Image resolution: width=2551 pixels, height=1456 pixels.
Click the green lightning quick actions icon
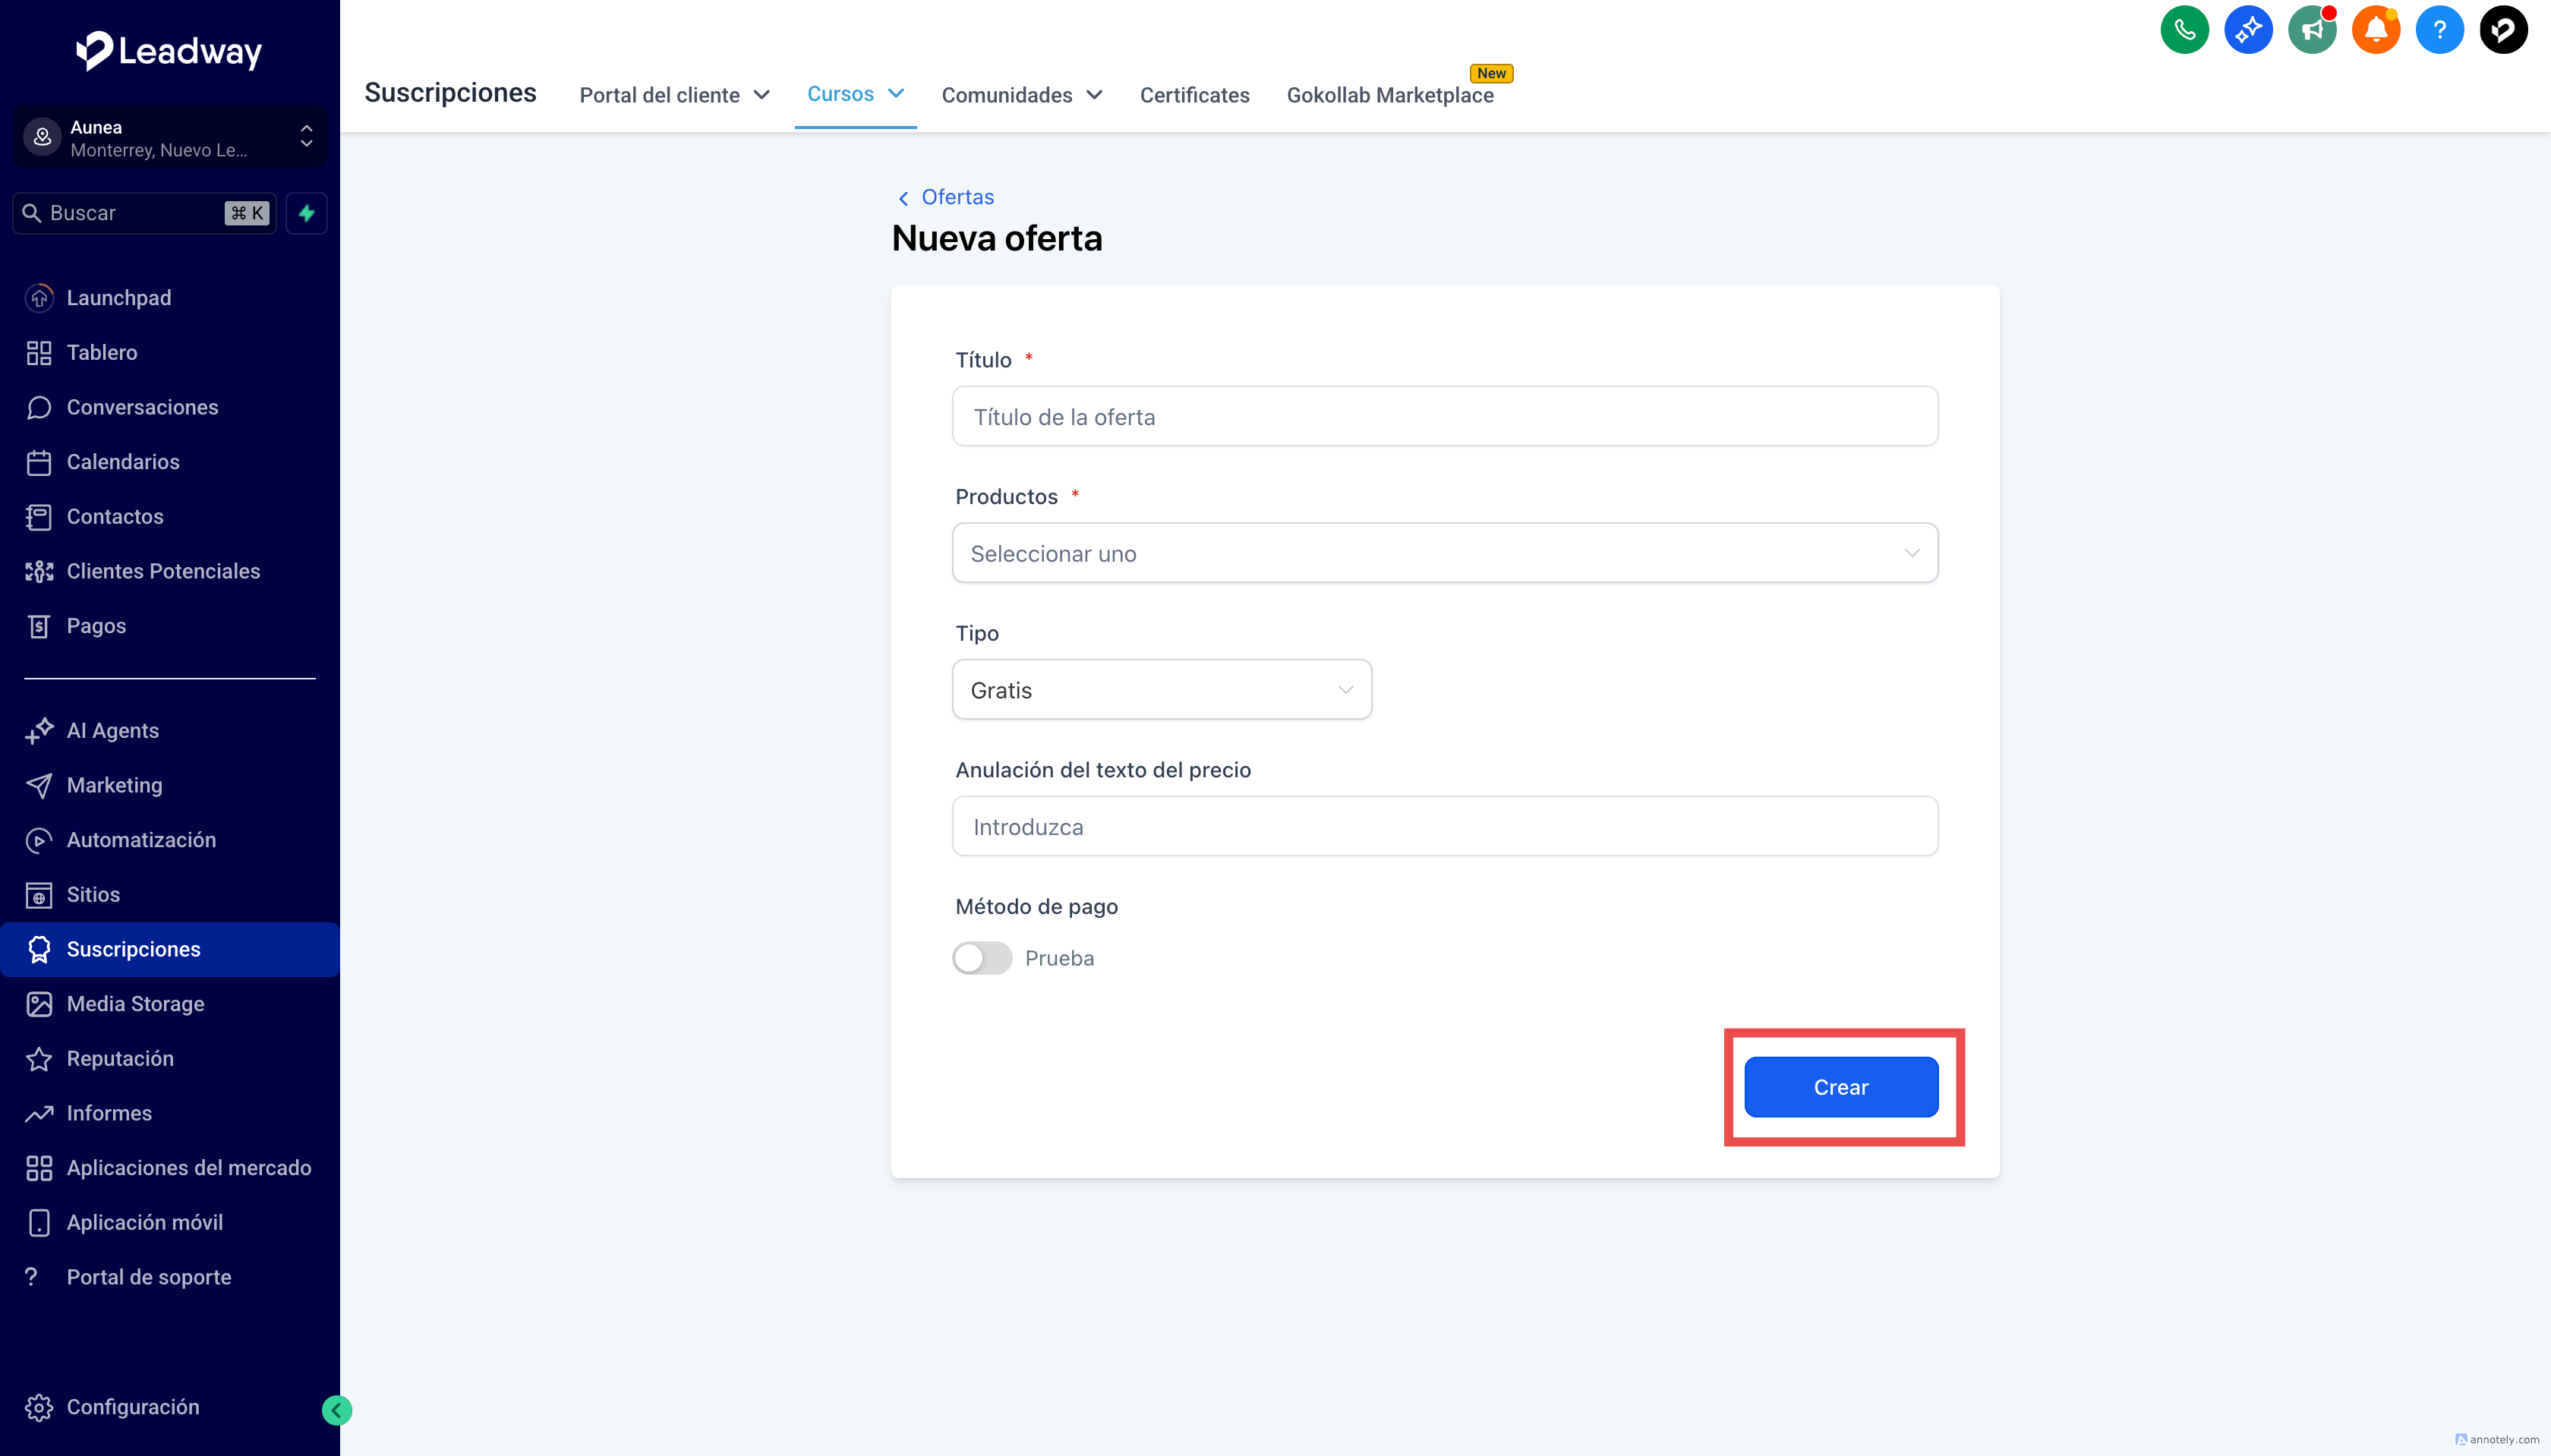307,213
